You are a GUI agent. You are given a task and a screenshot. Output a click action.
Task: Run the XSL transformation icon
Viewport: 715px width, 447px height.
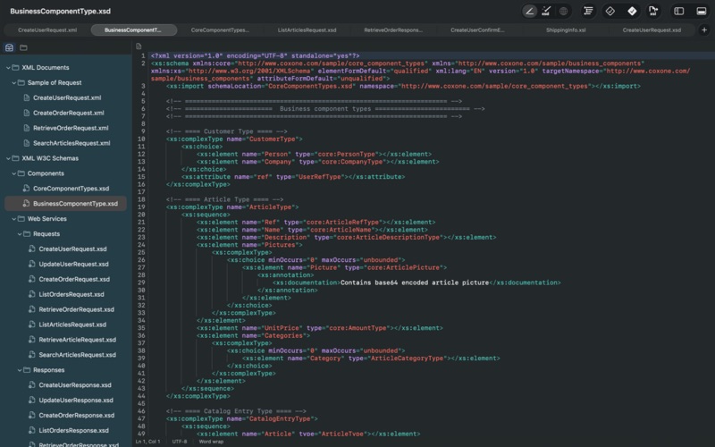click(x=653, y=11)
